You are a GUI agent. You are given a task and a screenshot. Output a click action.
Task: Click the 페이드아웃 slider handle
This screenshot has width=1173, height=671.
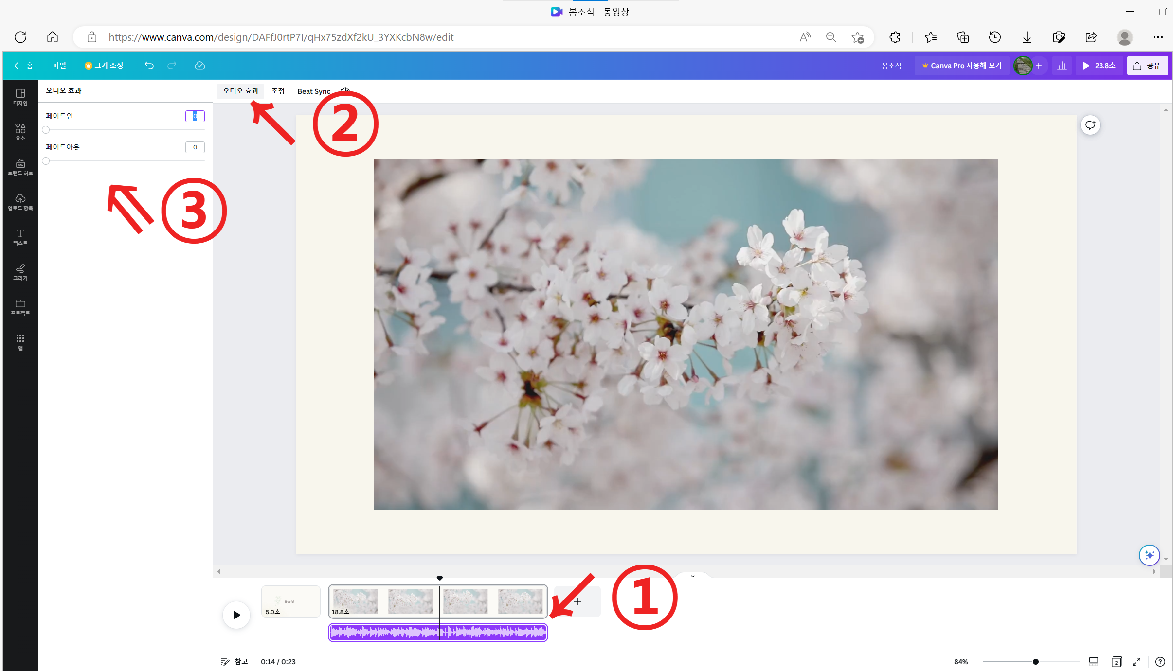[x=46, y=161]
